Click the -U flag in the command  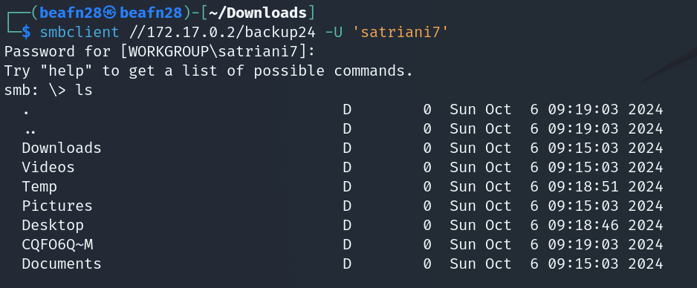(x=334, y=33)
